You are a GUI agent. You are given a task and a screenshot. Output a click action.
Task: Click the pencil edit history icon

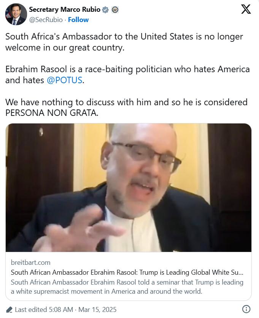pyautogui.click(x=9, y=310)
